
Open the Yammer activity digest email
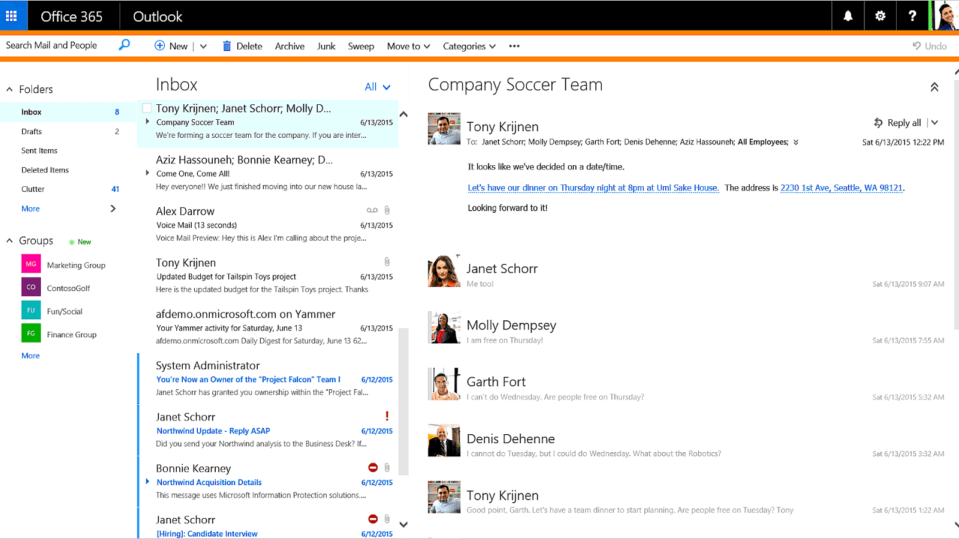point(268,327)
